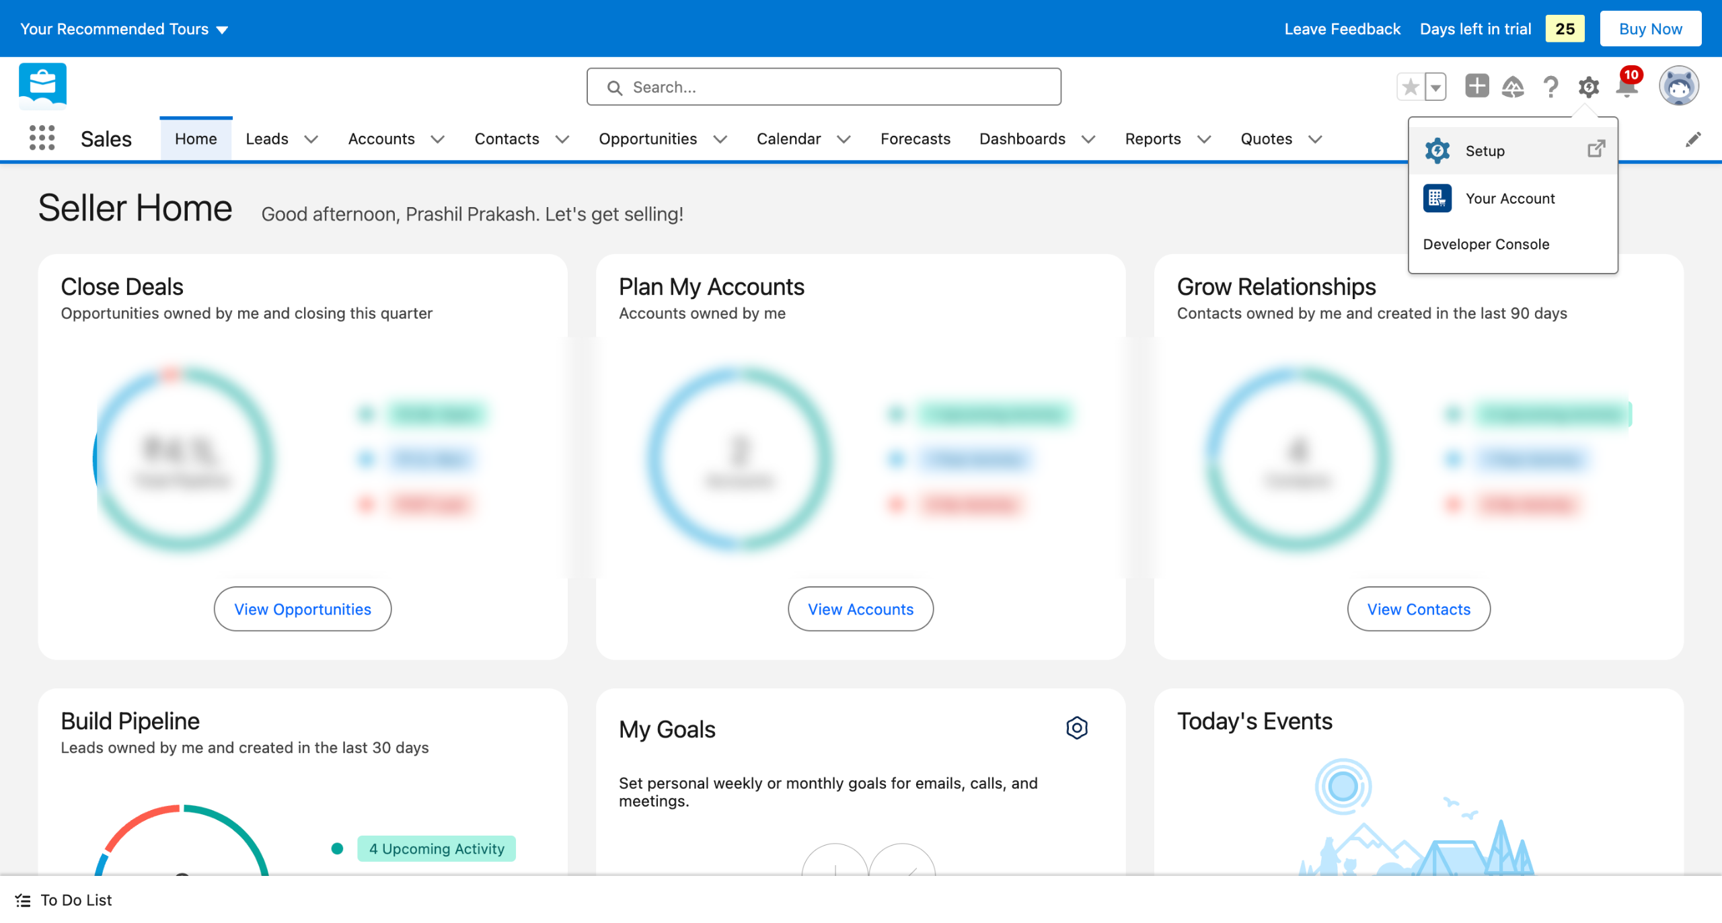Open the Help question mark icon
This screenshot has width=1722, height=923.
pos(1550,87)
